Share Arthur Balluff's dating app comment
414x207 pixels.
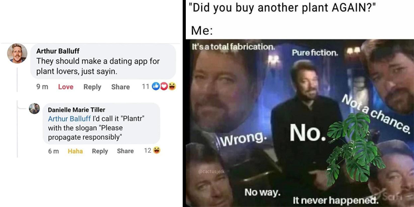pos(121,87)
